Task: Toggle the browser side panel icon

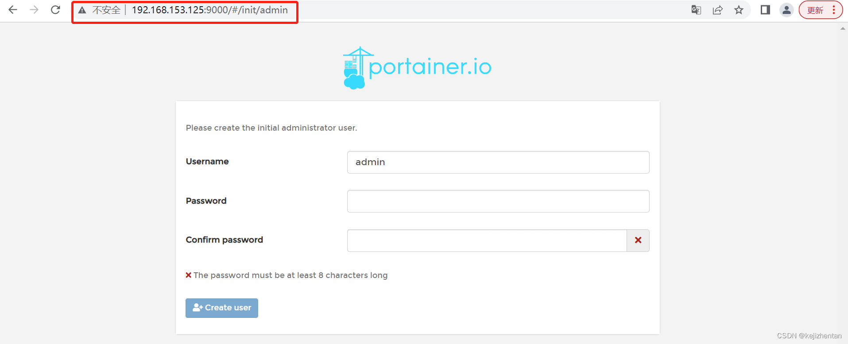Action: click(x=765, y=10)
